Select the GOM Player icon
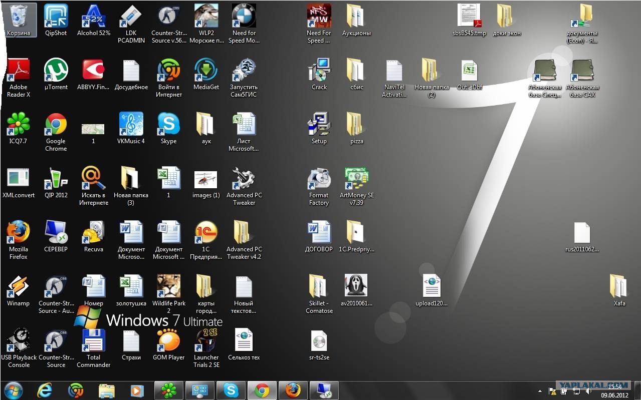641x400 pixels. (169, 344)
